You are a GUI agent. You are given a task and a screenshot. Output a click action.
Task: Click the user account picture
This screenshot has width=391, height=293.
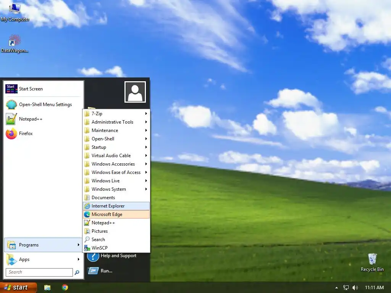point(135,92)
